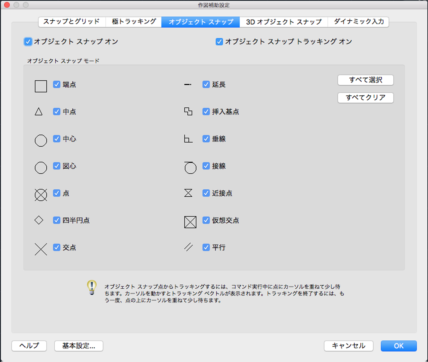Viewport: 428px width, 362px height.
Task: Toggle the オブジェクト スナップ オン checkbox
Action: (28, 42)
